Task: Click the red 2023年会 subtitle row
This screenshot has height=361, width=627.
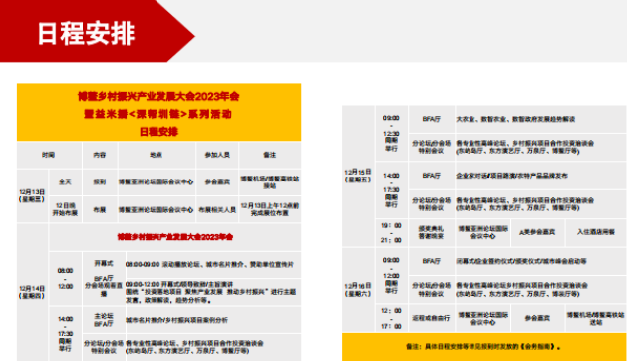Action: (x=174, y=237)
